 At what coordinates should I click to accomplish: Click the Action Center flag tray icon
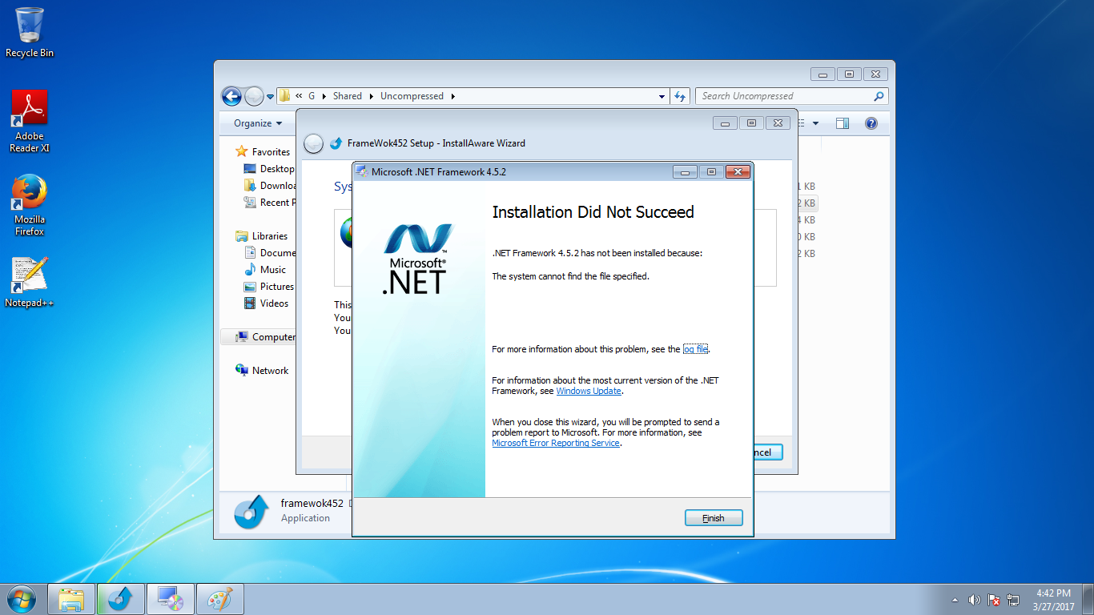994,600
